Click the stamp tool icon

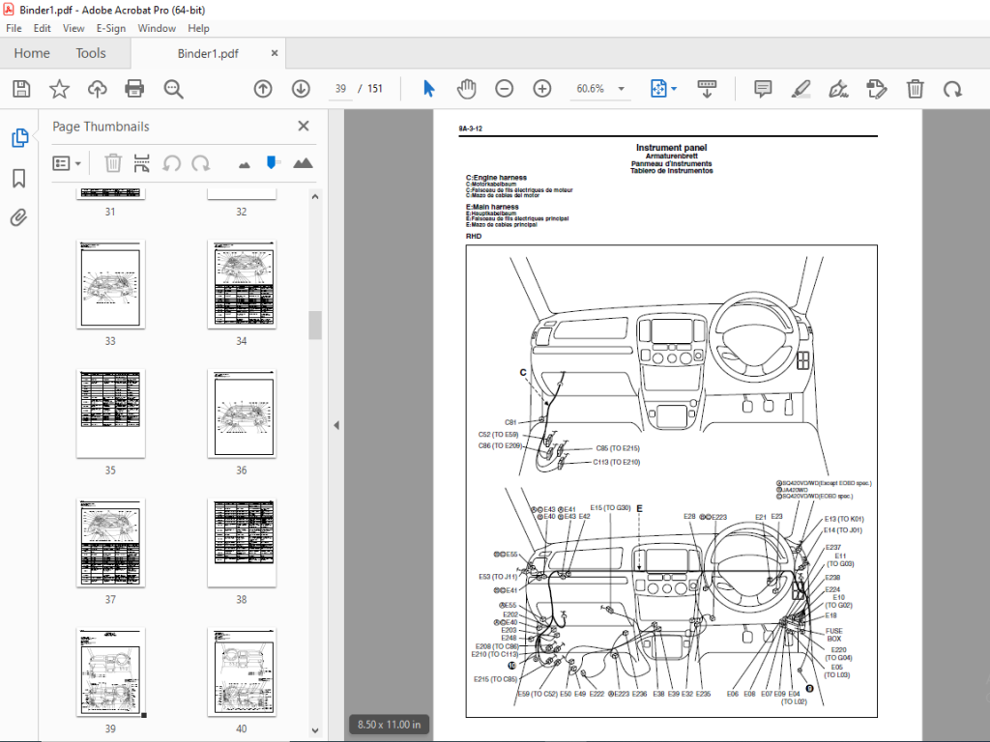pyautogui.click(x=876, y=89)
